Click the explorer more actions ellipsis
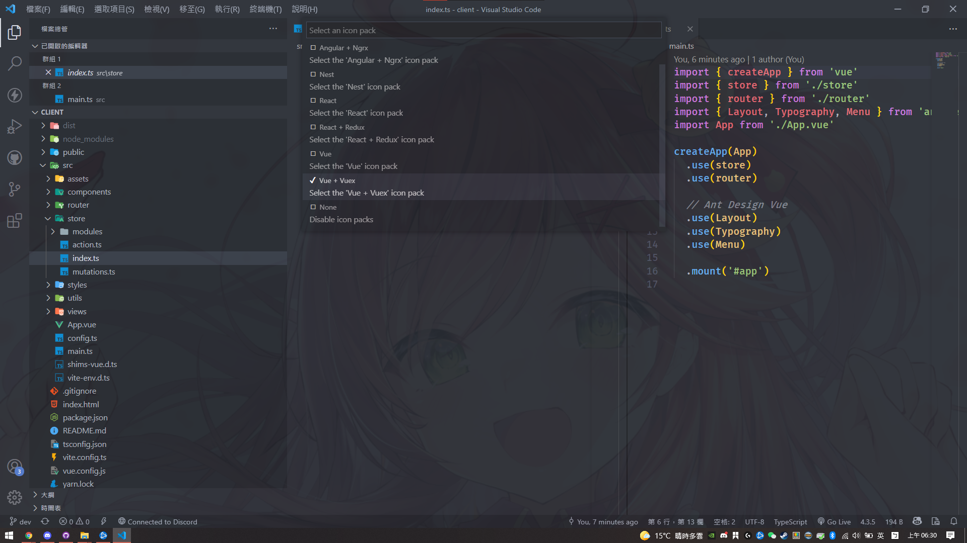The height and width of the screenshot is (543, 967). pyautogui.click(x=273, y=29)
